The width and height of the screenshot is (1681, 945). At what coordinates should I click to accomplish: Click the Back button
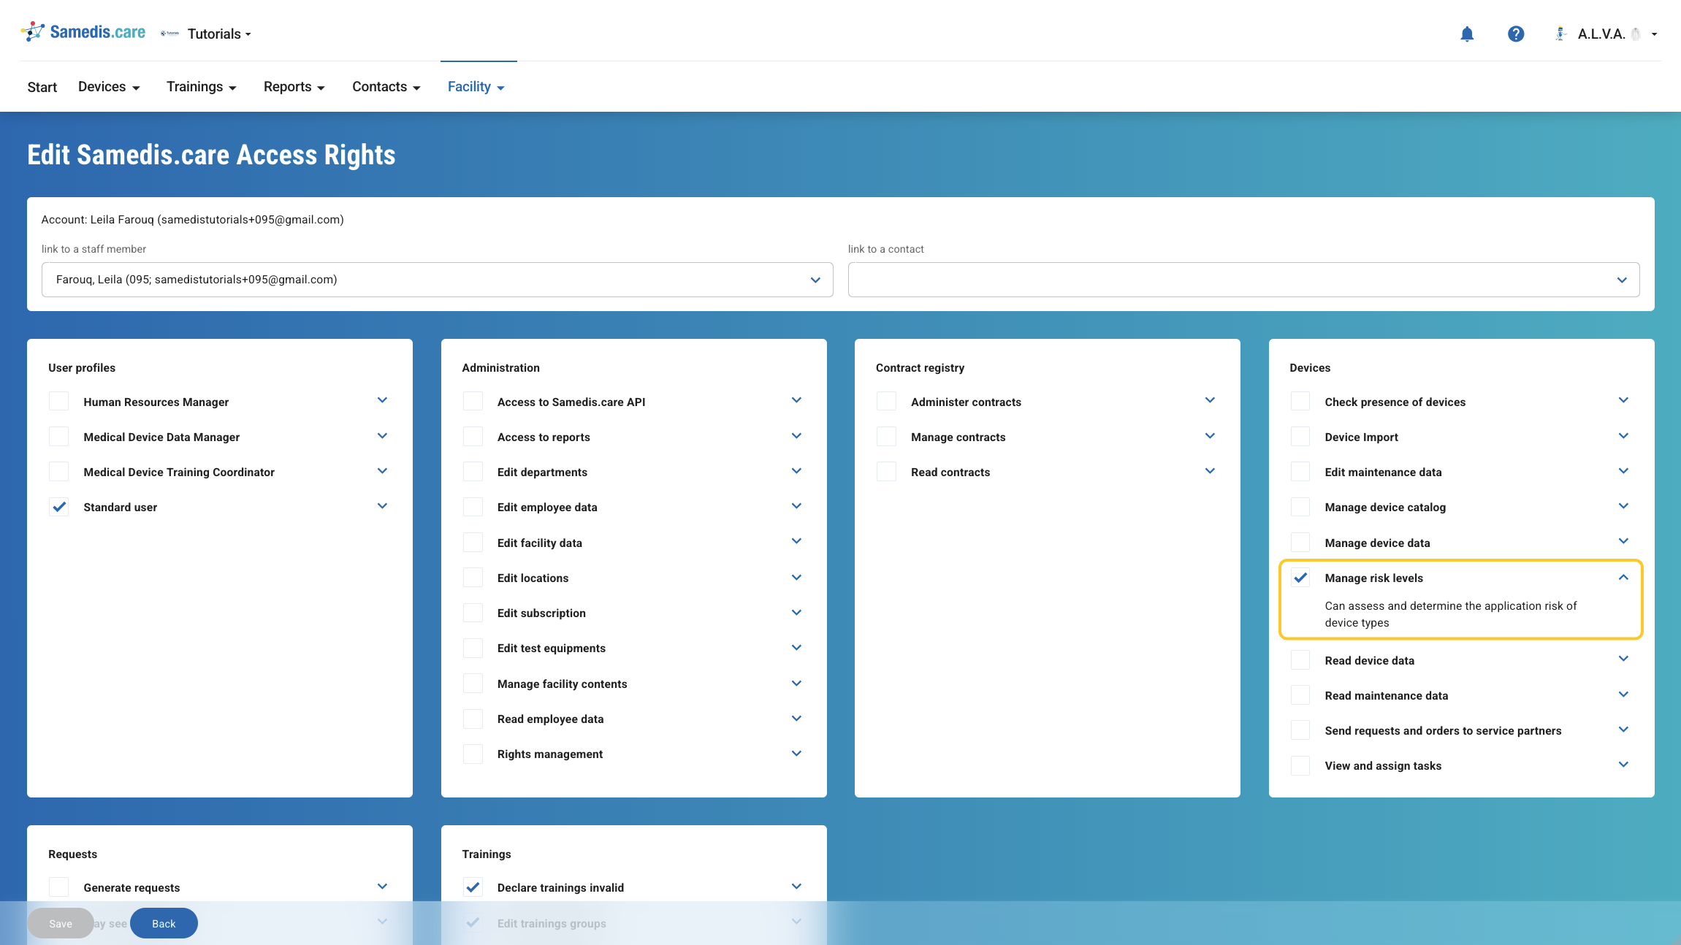point(164,923)
